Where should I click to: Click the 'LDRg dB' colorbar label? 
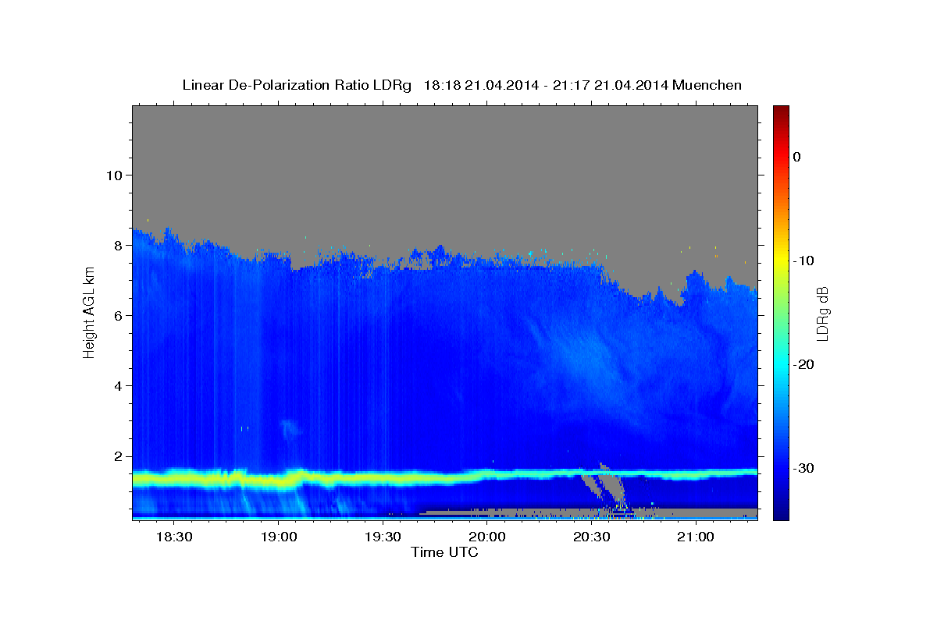tap(821, 314)
